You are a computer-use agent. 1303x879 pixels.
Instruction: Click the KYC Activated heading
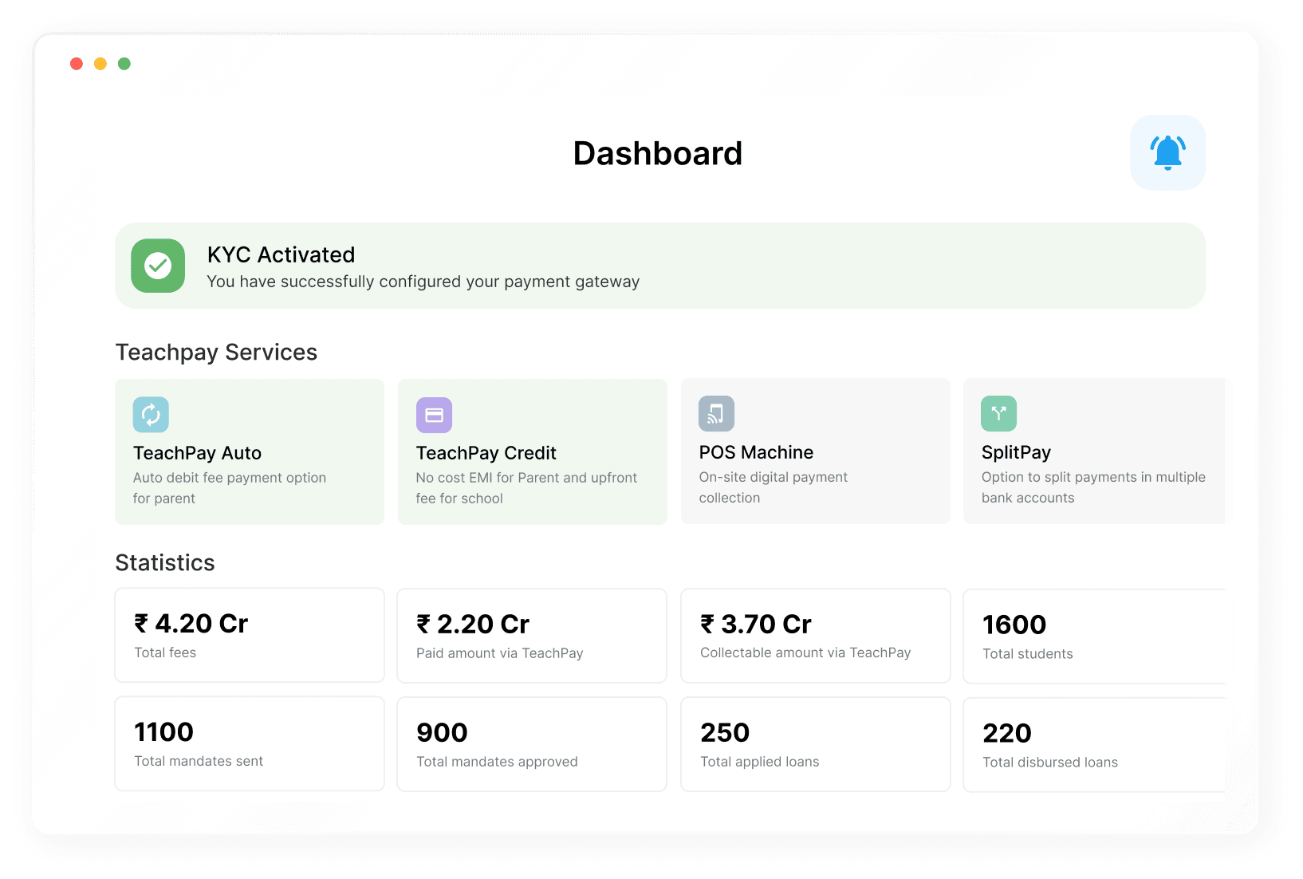[281, 254]
